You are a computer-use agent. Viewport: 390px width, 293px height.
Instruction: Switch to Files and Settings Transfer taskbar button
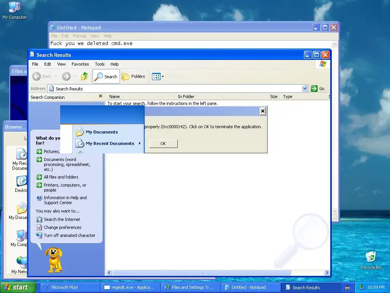click(x=190, y=287)
